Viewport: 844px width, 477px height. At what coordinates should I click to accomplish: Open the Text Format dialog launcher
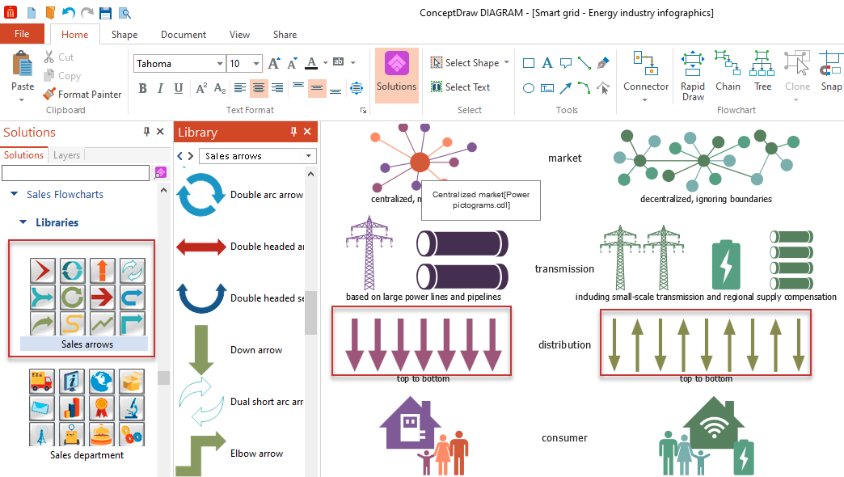(x=363, y=111)
